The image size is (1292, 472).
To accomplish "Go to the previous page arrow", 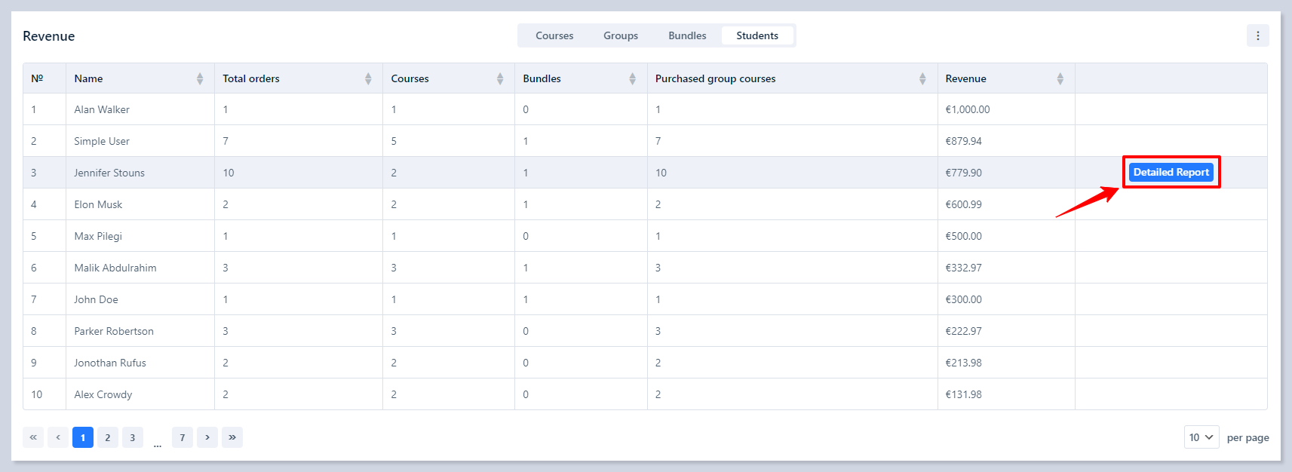I will coord(58,437).
